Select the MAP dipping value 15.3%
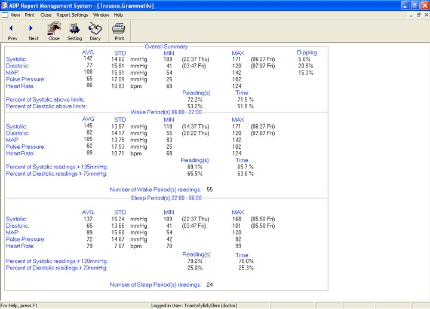This screenshot has width=430, height=309. pyautogui.click(x=306, y=72)
